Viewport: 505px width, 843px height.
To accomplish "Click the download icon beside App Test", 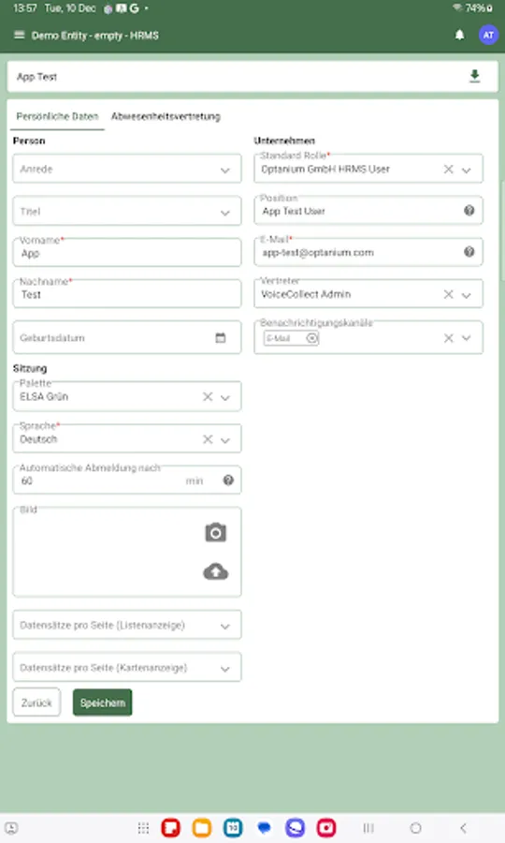I will (x=474, y=77).
